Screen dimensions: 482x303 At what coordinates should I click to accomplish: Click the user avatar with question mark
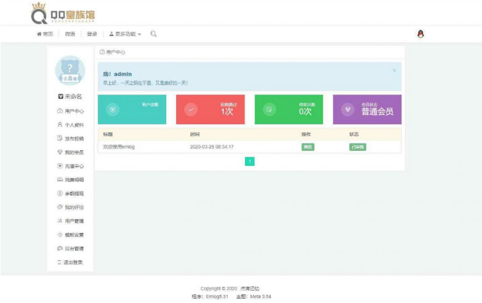tap(70, 70)
